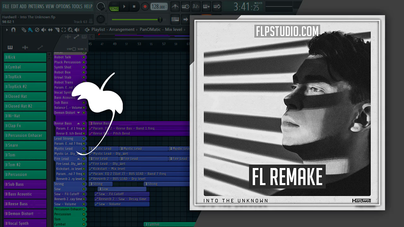Screen dimensions: 404x227
Task: Open the TOOLS menu
Action: [77, 6]
